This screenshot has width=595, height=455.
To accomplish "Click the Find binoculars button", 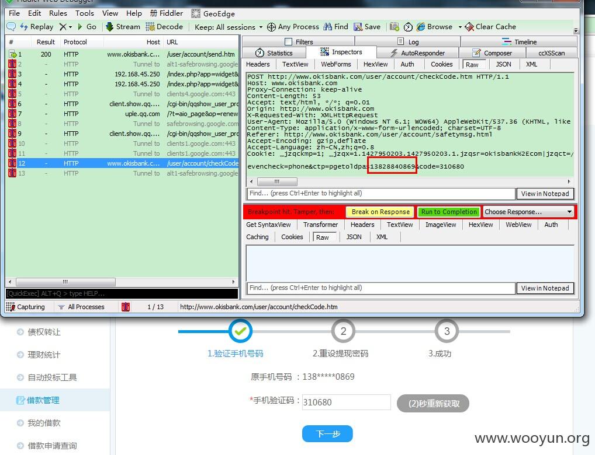I will click(x=335, y=26).
